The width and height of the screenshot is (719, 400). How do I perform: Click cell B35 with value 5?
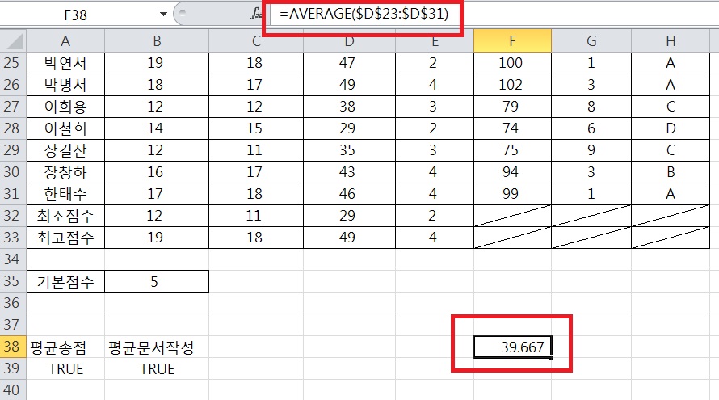tap(157, 281)
